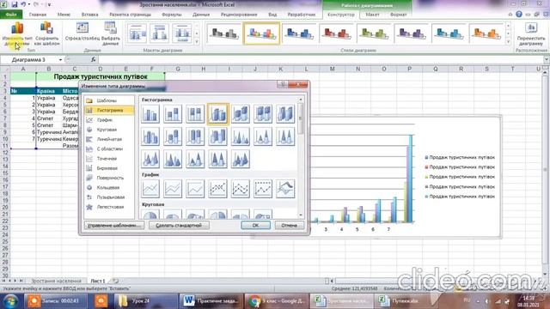Pick the green chart style swatch

coord(374,33)
